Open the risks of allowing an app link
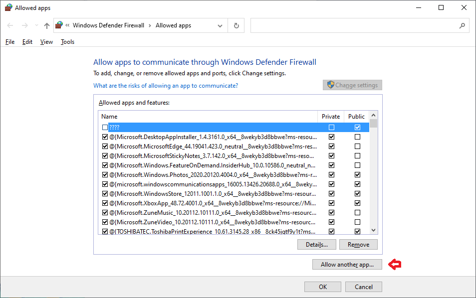 166,86
